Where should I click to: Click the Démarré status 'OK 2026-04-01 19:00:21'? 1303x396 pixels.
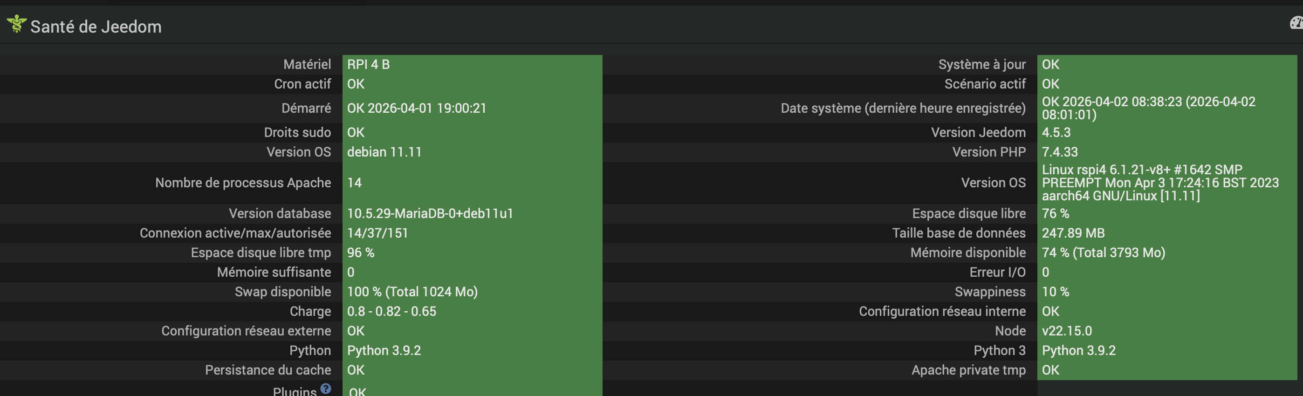click(x=416, y=108)
